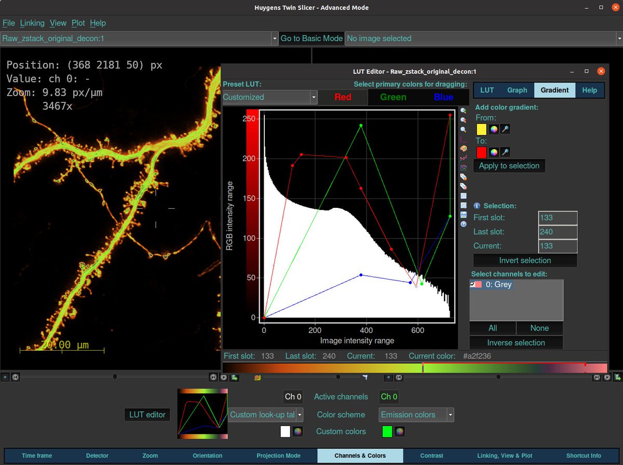The image size is (623, 465).
Task: Toggle Red primary color for dragging
Action: pos(343,97)
